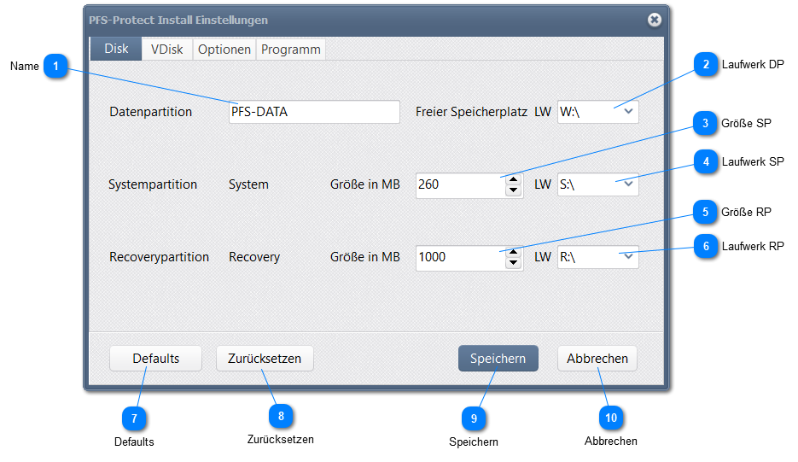Switch to the Optionen tab
The image size is (798, 462).
(224, 50)
